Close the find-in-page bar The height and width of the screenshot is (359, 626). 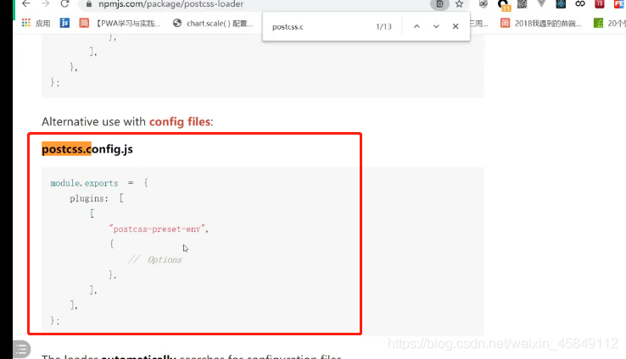pos(456,26)
